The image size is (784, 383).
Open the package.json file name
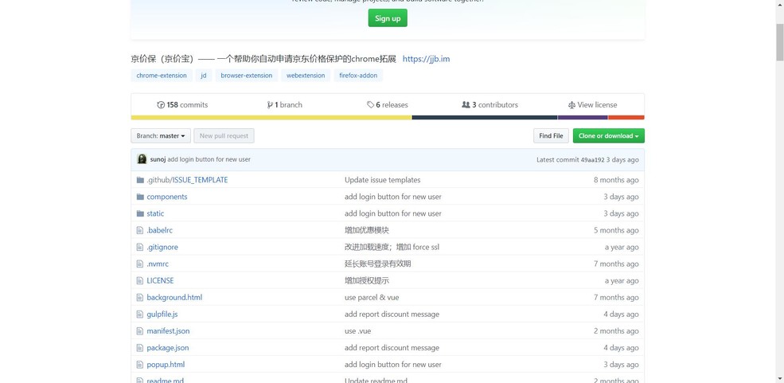(x=167, y=347)
